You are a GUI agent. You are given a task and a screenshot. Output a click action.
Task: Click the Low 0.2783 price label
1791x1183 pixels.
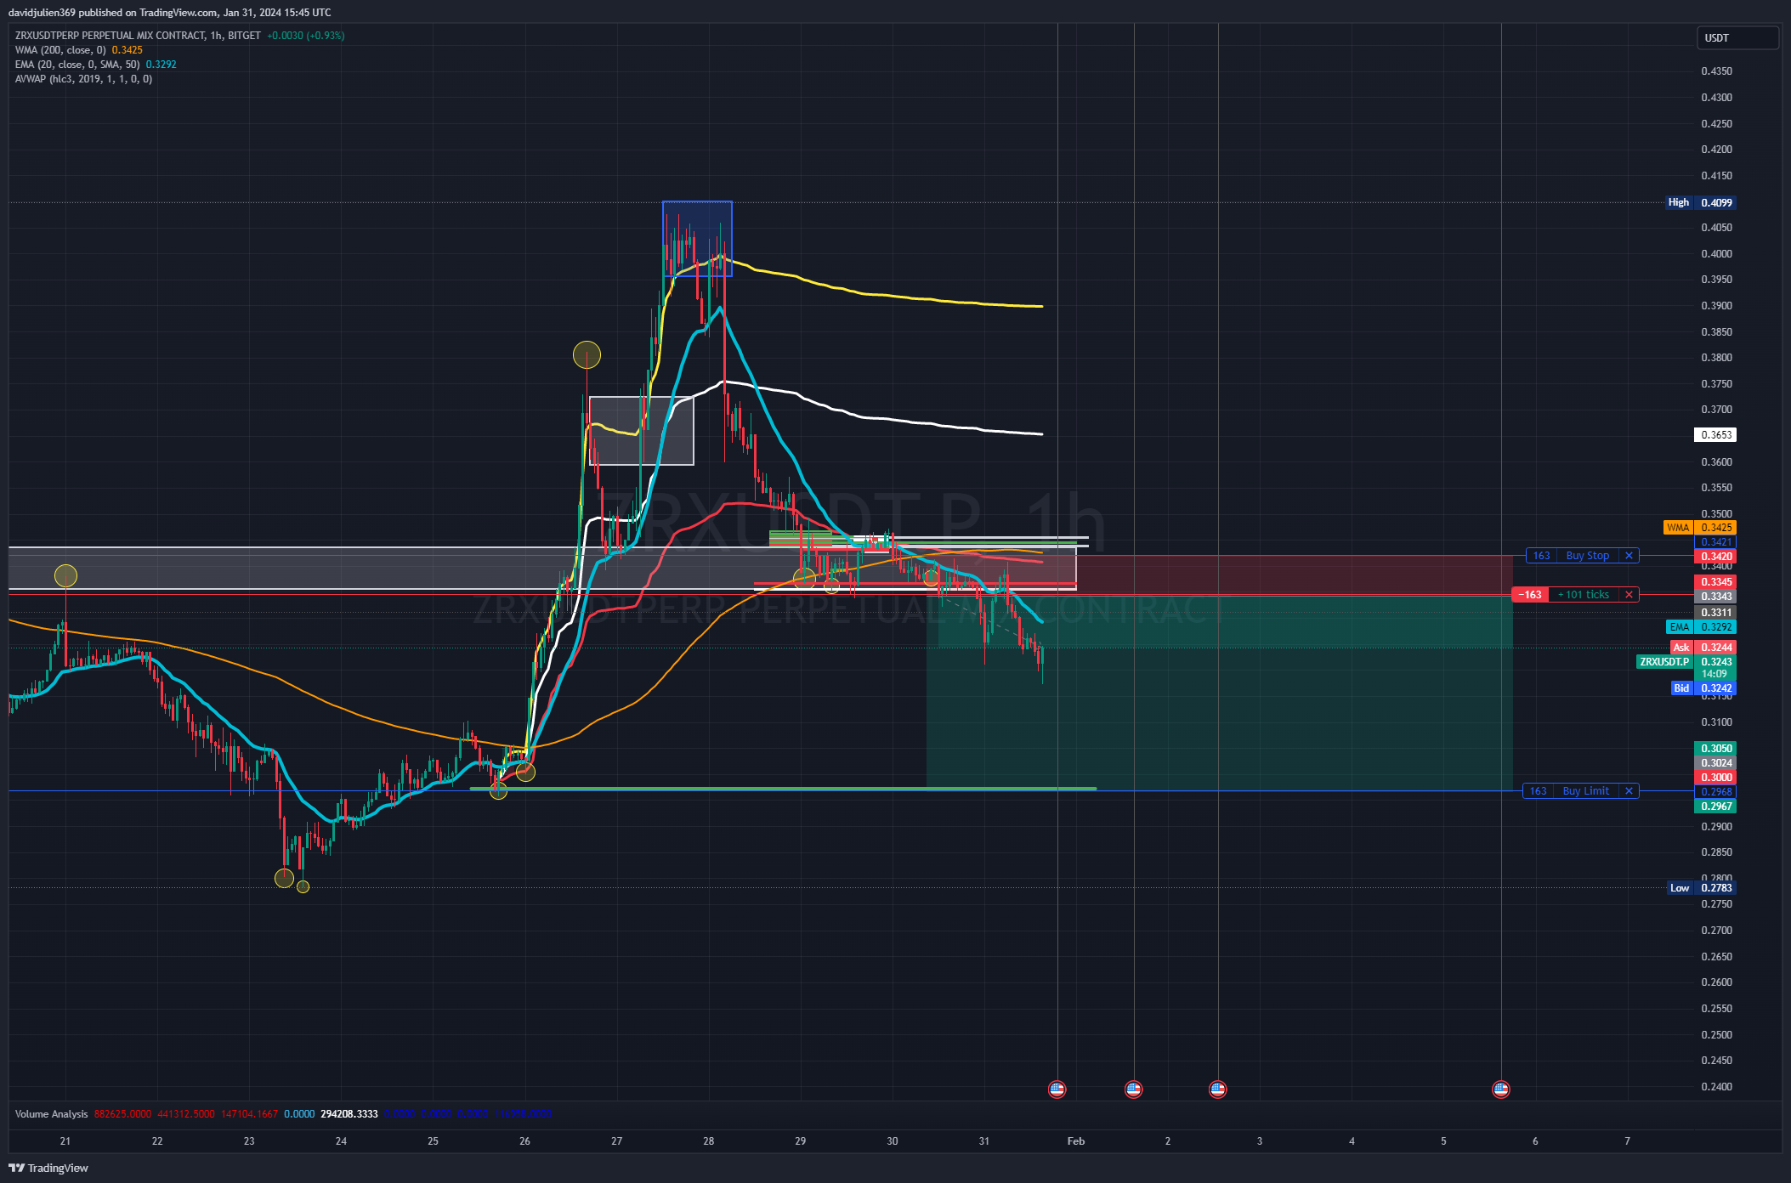1702,888
